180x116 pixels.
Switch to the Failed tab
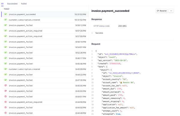[24, 4]
